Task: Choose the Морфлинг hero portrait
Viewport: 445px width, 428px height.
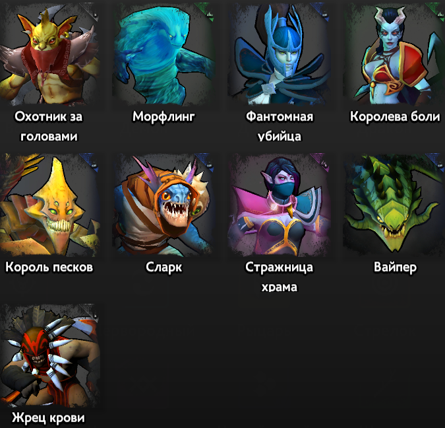Action: coord(163,54)
